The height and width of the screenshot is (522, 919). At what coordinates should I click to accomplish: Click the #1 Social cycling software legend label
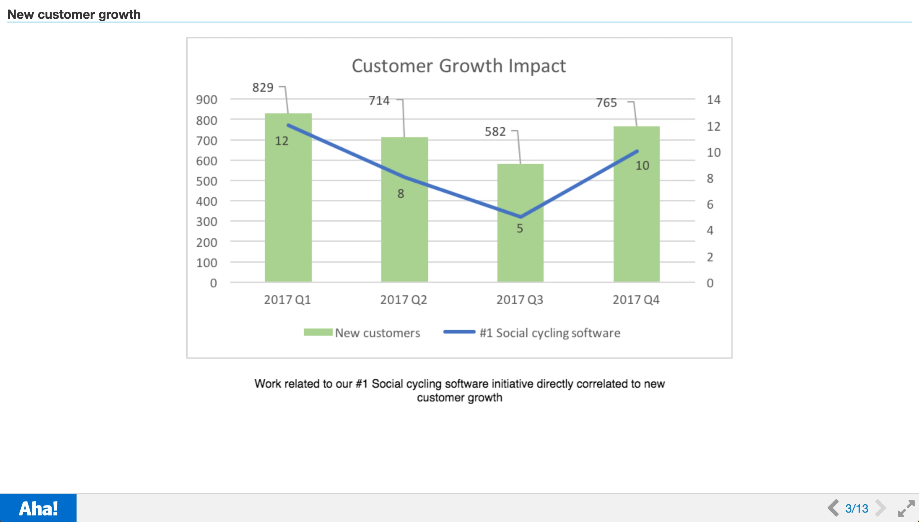pos(550,333)
